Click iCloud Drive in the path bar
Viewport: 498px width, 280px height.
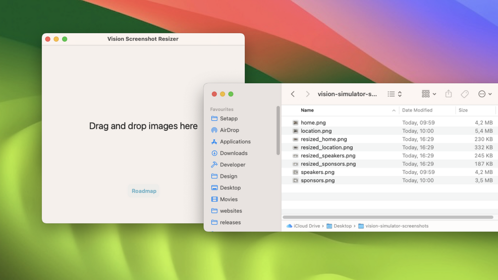point(303,226)
